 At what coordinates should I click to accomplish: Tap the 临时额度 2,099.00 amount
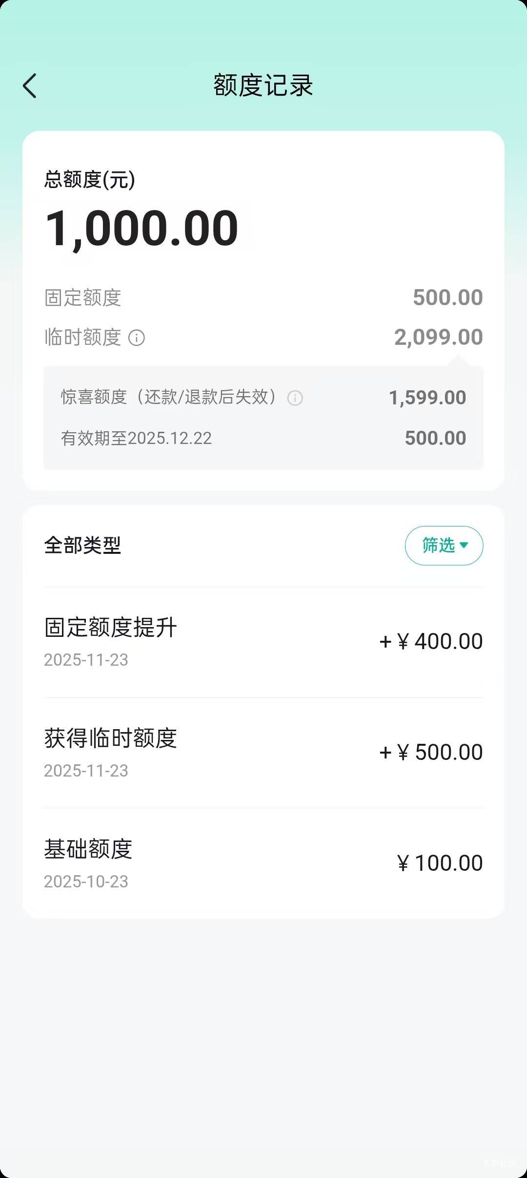click(x=438, y=337)
